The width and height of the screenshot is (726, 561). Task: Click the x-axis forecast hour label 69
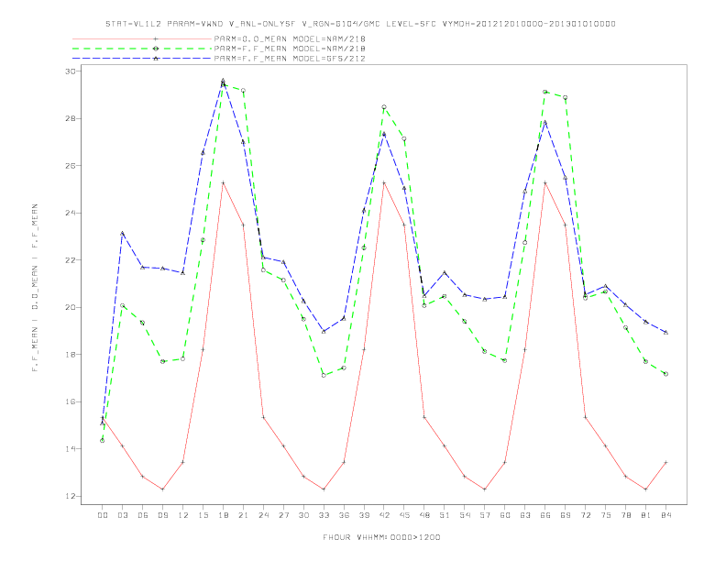click(x=566, y=515)
